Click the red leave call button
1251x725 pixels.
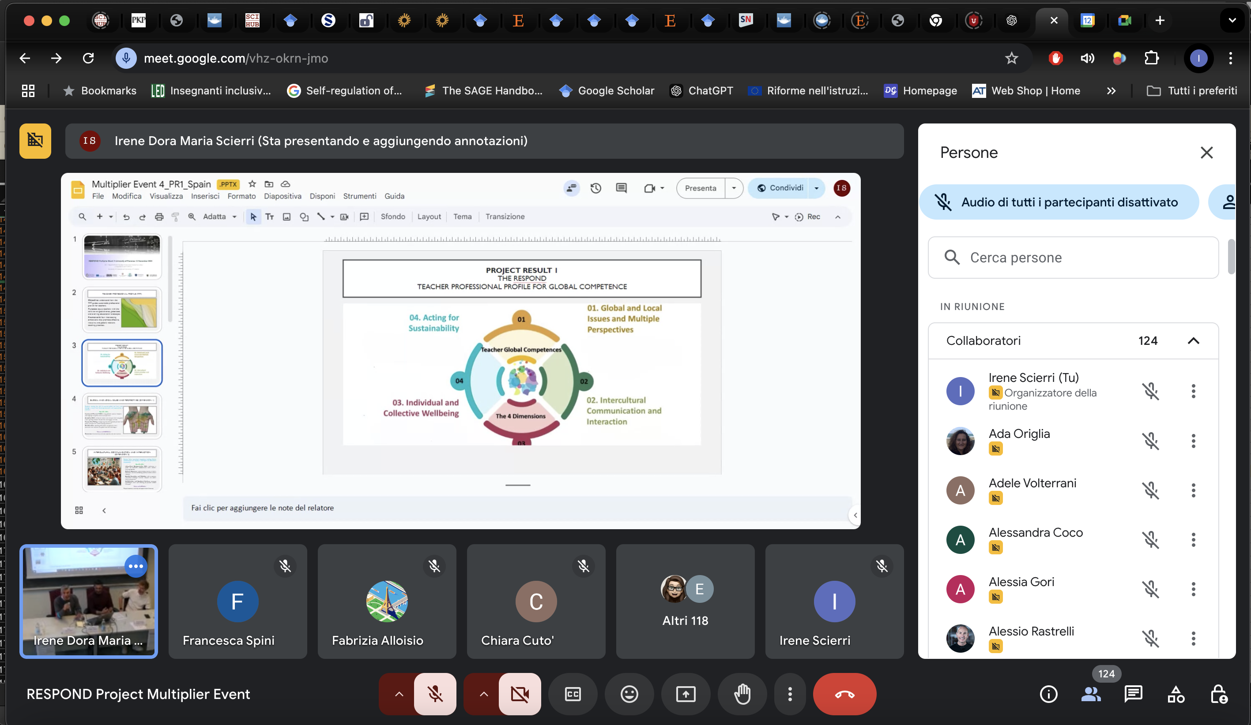click(x=844, y=694)
